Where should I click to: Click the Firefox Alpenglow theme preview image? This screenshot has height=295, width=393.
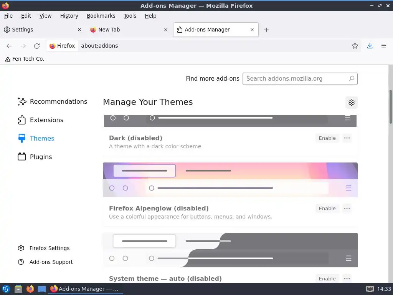[230, 180]
